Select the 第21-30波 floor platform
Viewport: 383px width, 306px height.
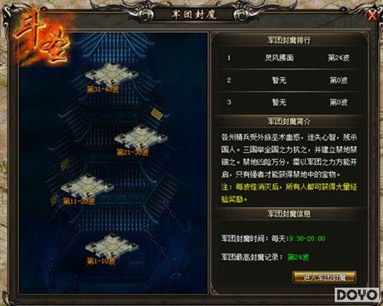pos(141,138)
